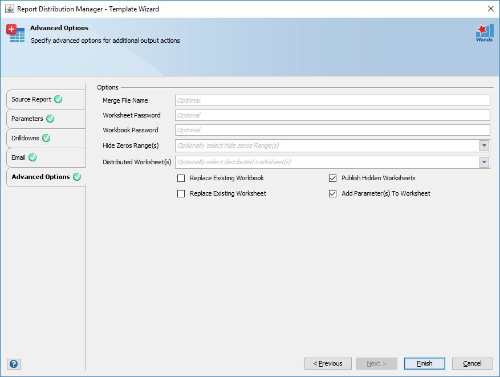Disable Publish Hidden Worksheets
Screen dimensions: 500x377
coord(332,178)
